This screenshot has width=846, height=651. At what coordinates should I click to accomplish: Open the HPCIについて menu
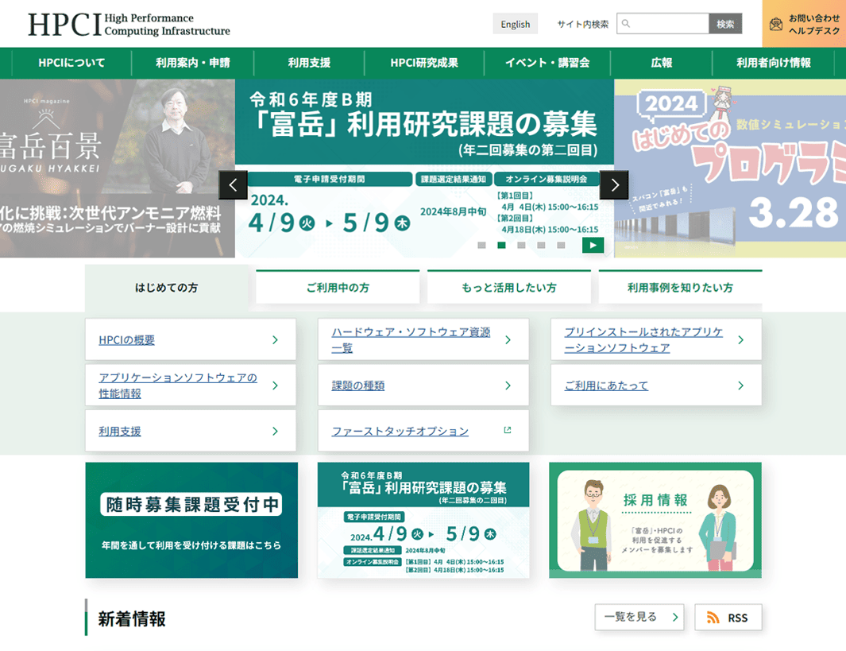click(x=71, y=63)
